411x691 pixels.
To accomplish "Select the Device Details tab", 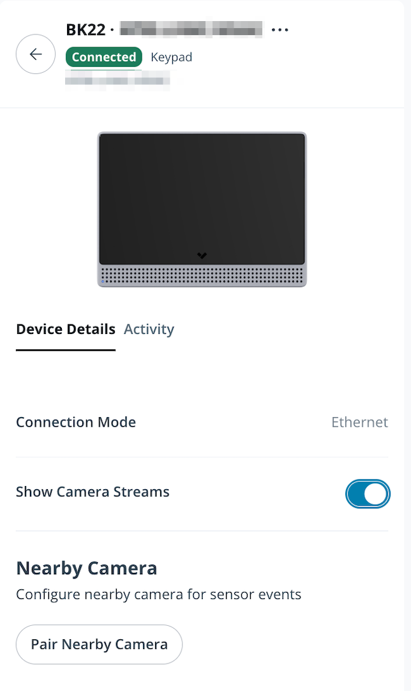I will click(66, 330).
